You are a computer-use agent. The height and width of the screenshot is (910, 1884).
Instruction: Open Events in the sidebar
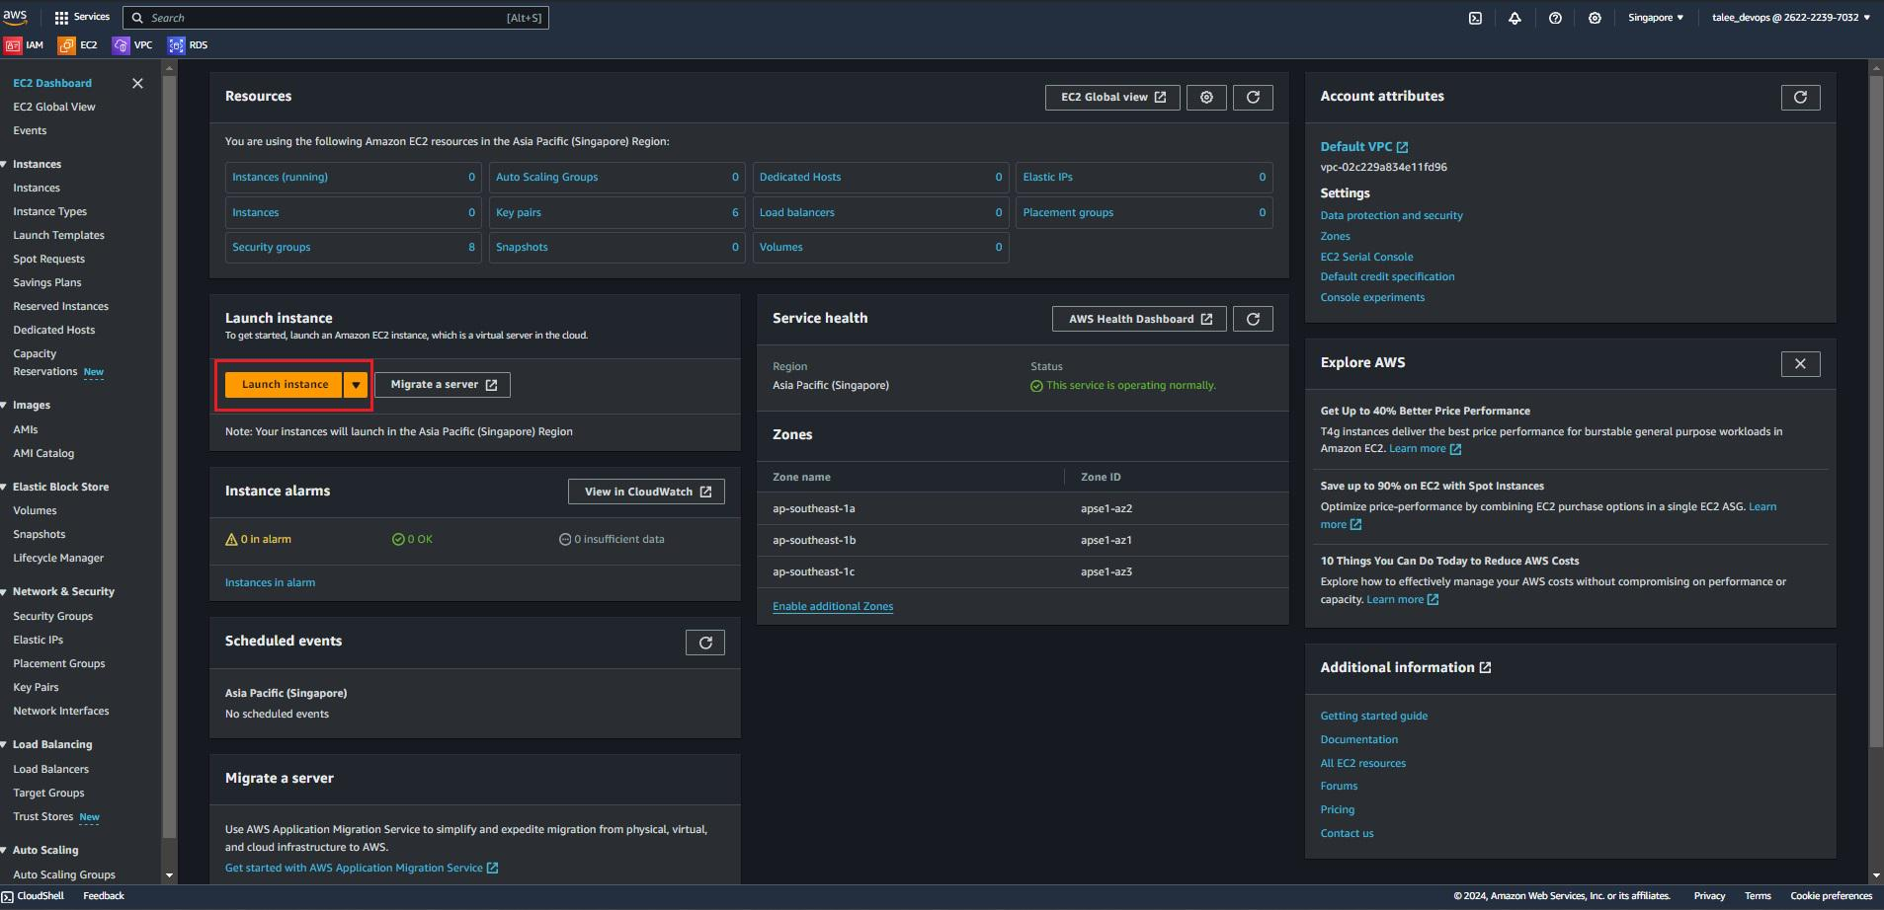click(x=30, y=131)
